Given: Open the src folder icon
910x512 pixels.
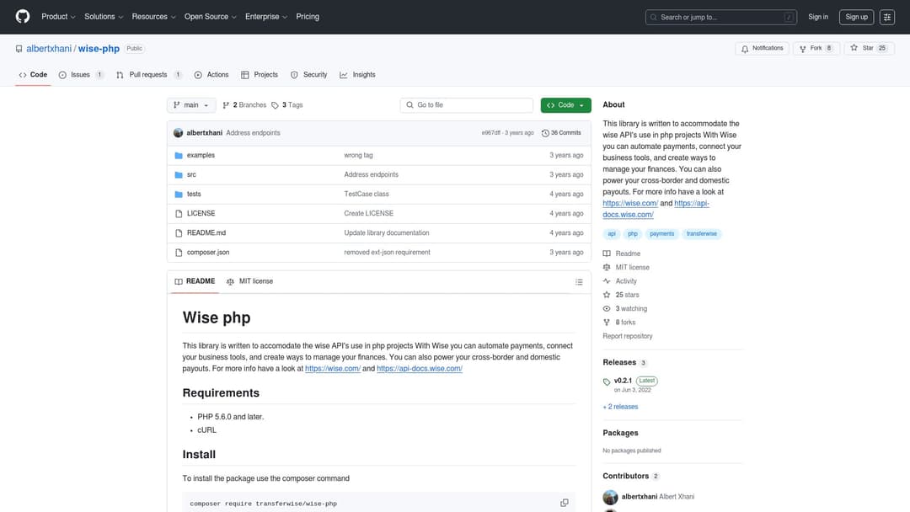Looking at the screenshot, I should pos(179,174).
